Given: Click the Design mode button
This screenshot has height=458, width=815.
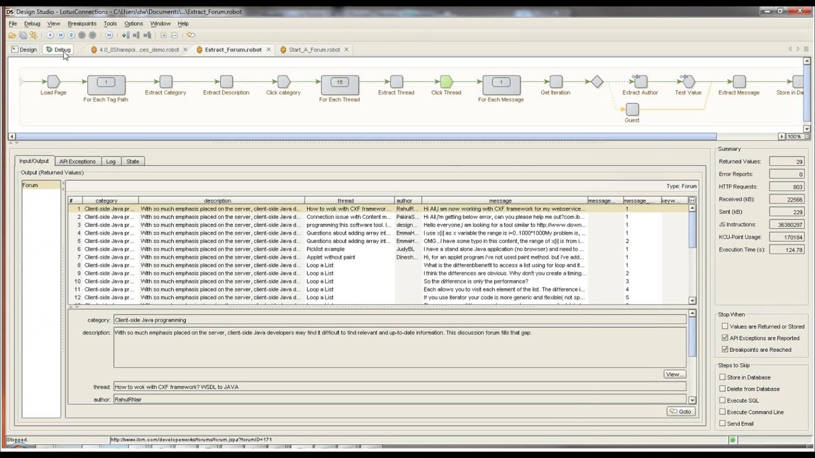Looking at the screenshot, I should click(24, 50).
